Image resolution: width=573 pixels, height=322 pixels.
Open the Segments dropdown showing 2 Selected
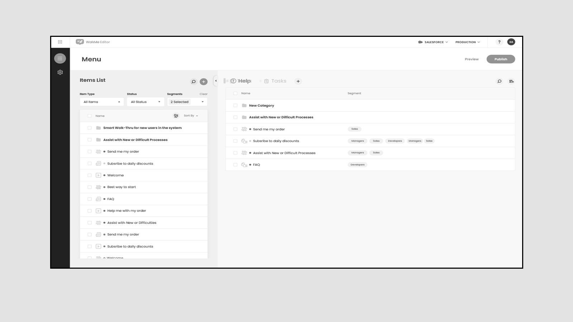[187, 102]
